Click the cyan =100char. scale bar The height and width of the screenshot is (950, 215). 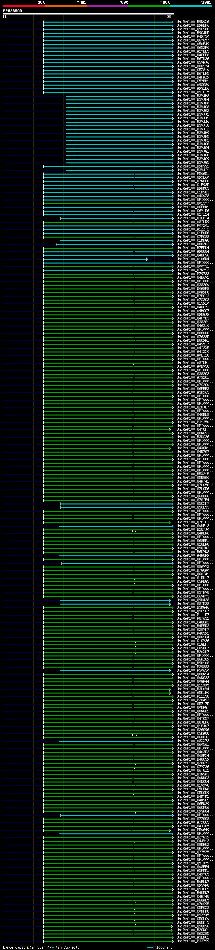click(x=150, y=947)
